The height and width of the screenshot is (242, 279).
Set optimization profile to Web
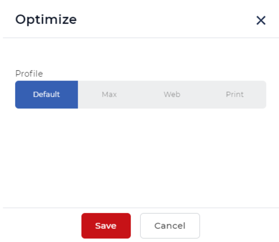point(172,95)
